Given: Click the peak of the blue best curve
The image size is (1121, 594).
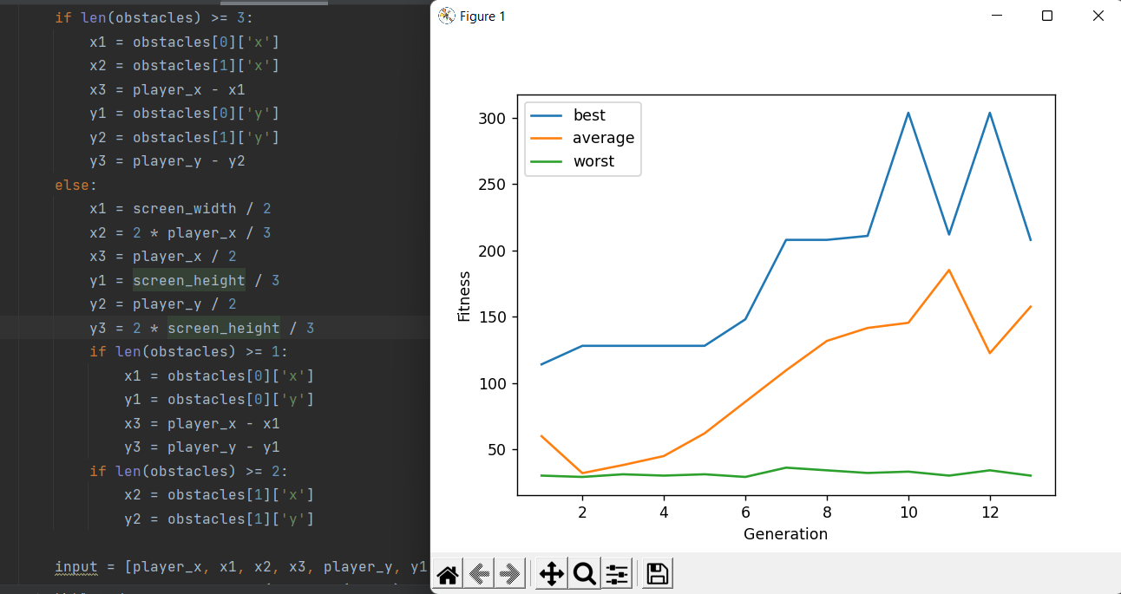Looking at the screenshot, I should pos(908,113).
